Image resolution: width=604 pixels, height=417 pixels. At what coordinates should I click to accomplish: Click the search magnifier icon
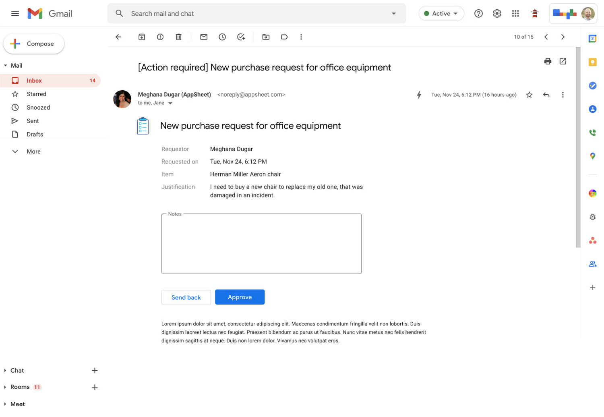pos(119,13)
